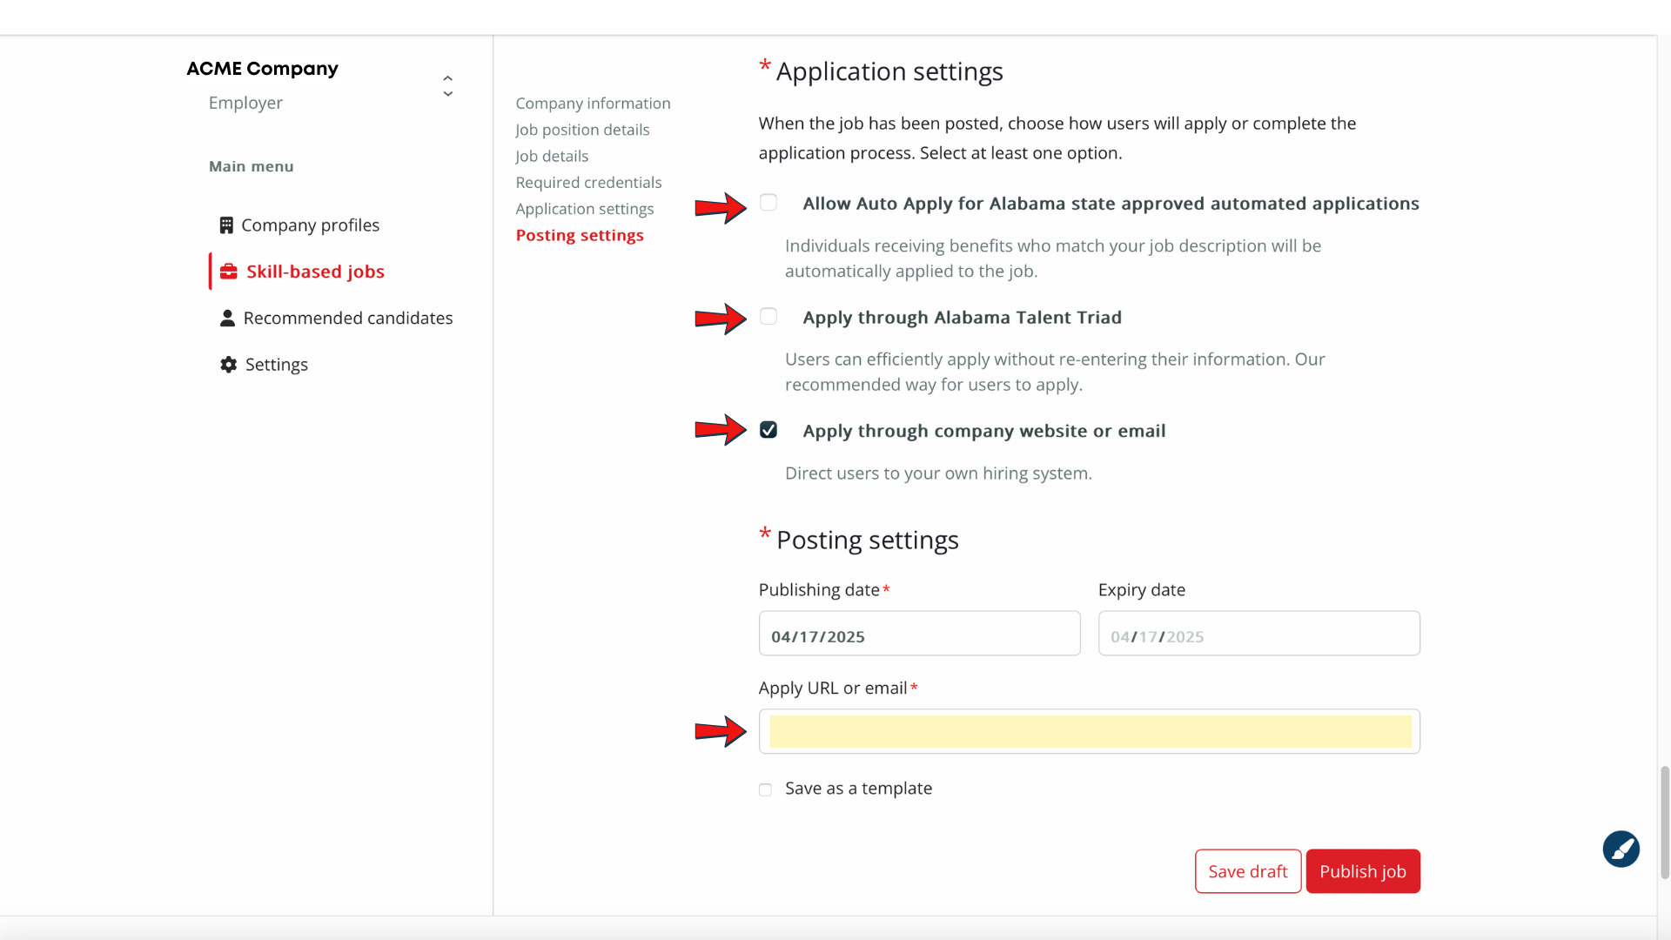This screenshot has width=1671, height=940.
Task: Open the blue paintbrush floating widget
Action: (x=1621, y=849)
